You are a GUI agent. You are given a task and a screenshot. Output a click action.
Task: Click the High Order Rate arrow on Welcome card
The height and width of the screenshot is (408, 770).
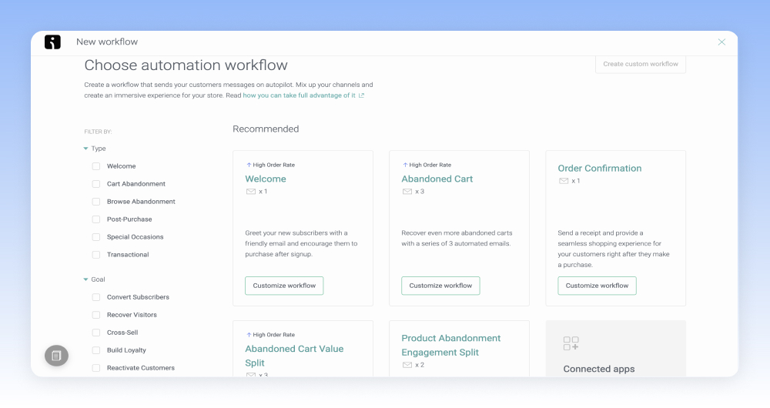[249, 165]
